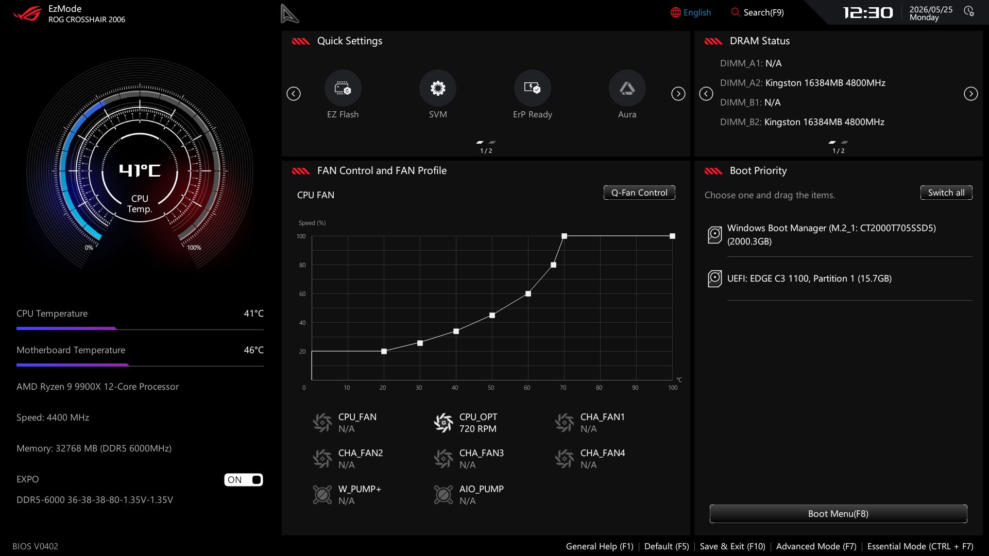Click the search magnifier icon
Image resolution: width=989 pixels, height=556 pixels.
coord(735,12)
